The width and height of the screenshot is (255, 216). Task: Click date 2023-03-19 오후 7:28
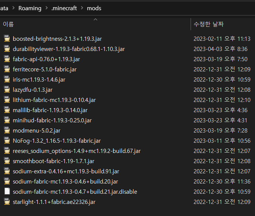[220, 131]
